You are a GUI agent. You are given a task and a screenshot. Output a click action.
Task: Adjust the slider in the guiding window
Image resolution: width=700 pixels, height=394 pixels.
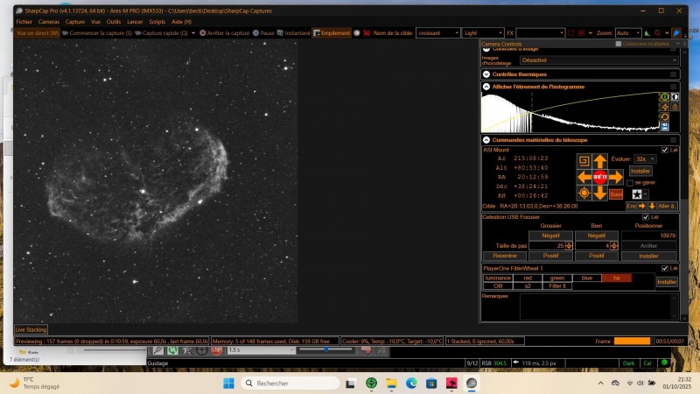[x=326, y=349]
